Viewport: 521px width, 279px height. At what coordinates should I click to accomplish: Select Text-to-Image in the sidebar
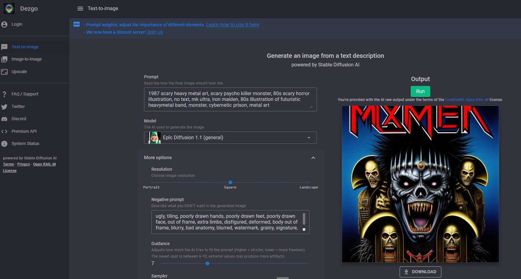click(25, 47)
